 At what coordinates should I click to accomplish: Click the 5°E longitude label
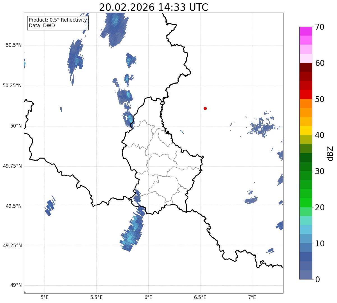pos(45,297)
